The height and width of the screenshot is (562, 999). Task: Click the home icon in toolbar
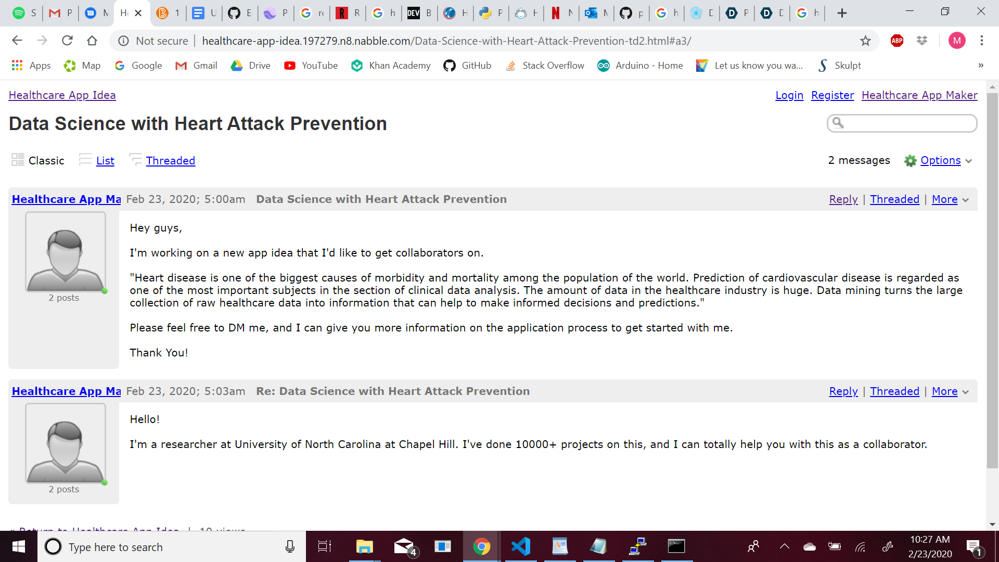tap(92, 41)
